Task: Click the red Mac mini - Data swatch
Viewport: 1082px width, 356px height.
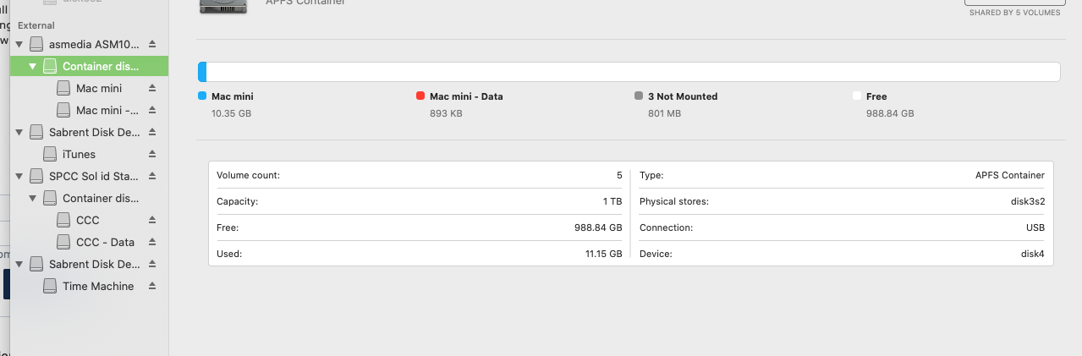Action: click(x=420, y=96)
